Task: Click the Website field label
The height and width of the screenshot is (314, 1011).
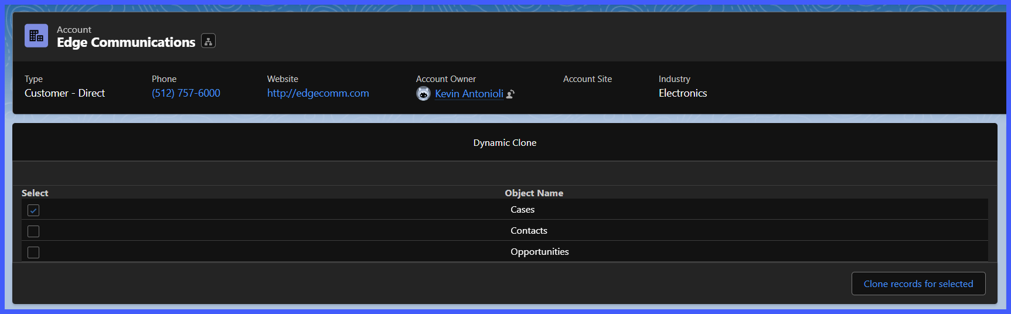Action: [282, 79]
